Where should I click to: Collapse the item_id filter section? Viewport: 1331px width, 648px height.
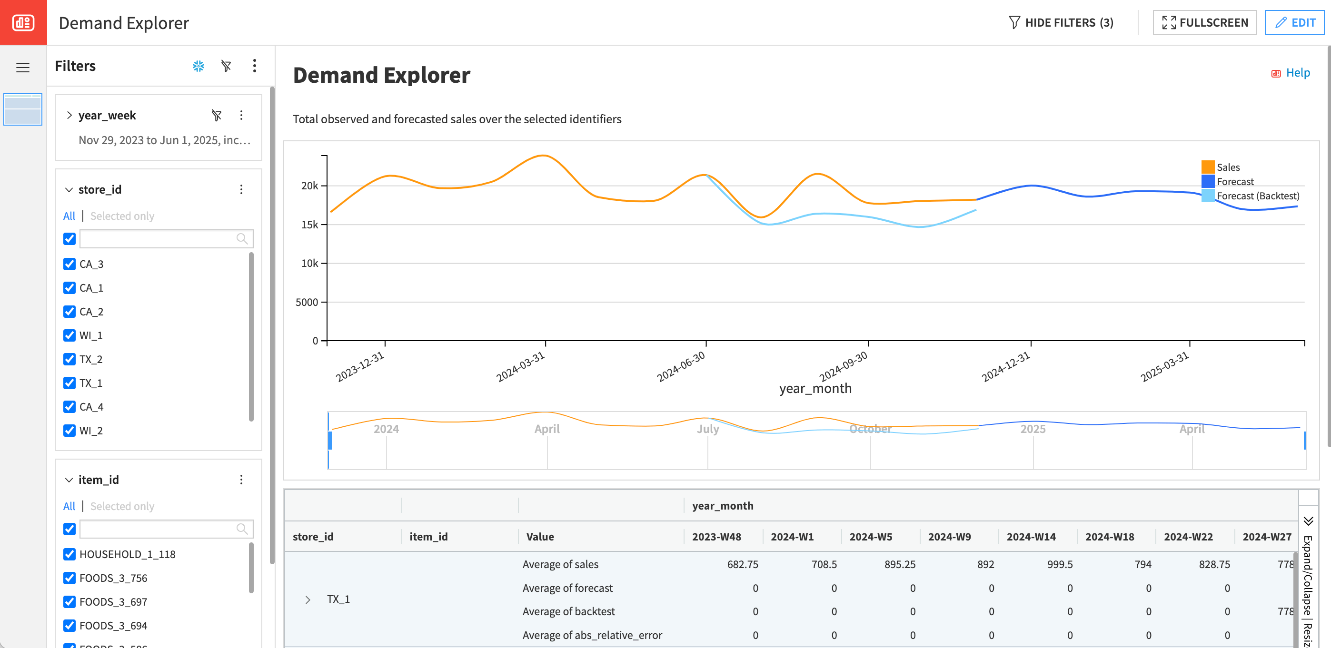pyautogui.click(x=69, y=480)
